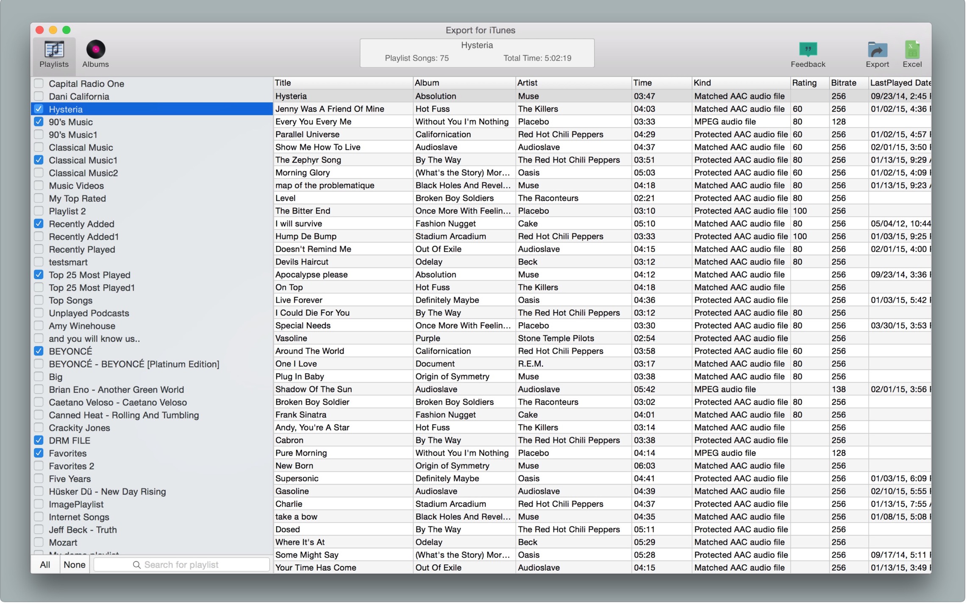
Task: Click the yellow minimize window button
Action: coord(53,30)
